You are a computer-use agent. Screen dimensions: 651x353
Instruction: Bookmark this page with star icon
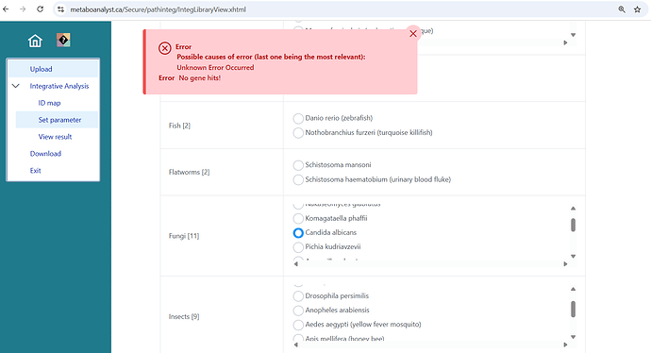coord(637,9)
